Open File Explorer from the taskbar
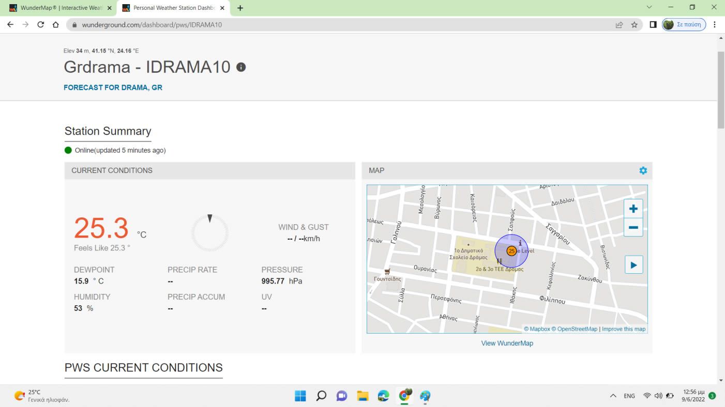 click(x=362, y=396)
